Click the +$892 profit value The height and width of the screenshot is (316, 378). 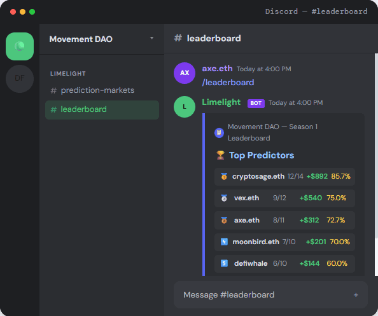click(317, 176)
